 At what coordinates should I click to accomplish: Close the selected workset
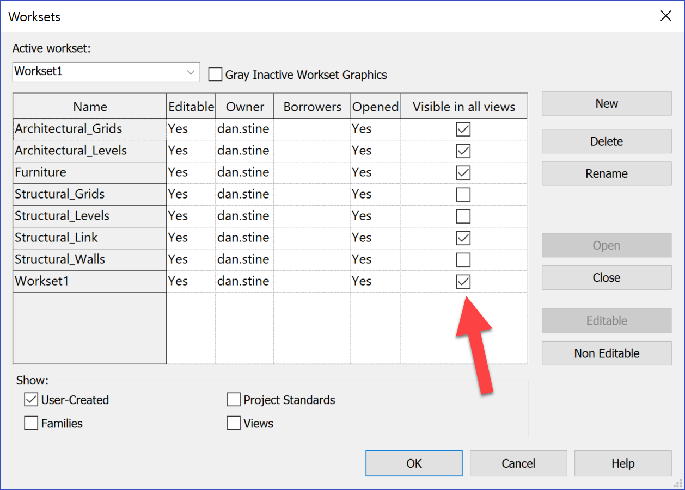click(606, 277)
